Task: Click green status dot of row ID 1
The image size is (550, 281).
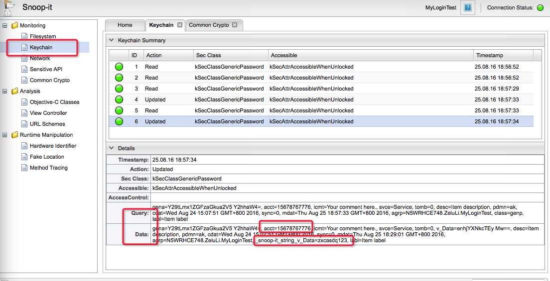Action: click(x=119, y=67)
